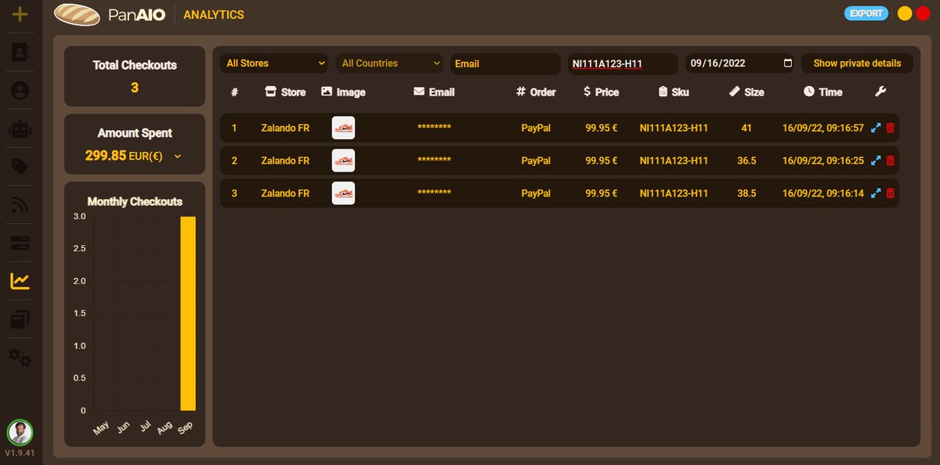Open the contacts book sidebar icon
The width and height of the screenshot is (940, 465).
coord(20,52)
